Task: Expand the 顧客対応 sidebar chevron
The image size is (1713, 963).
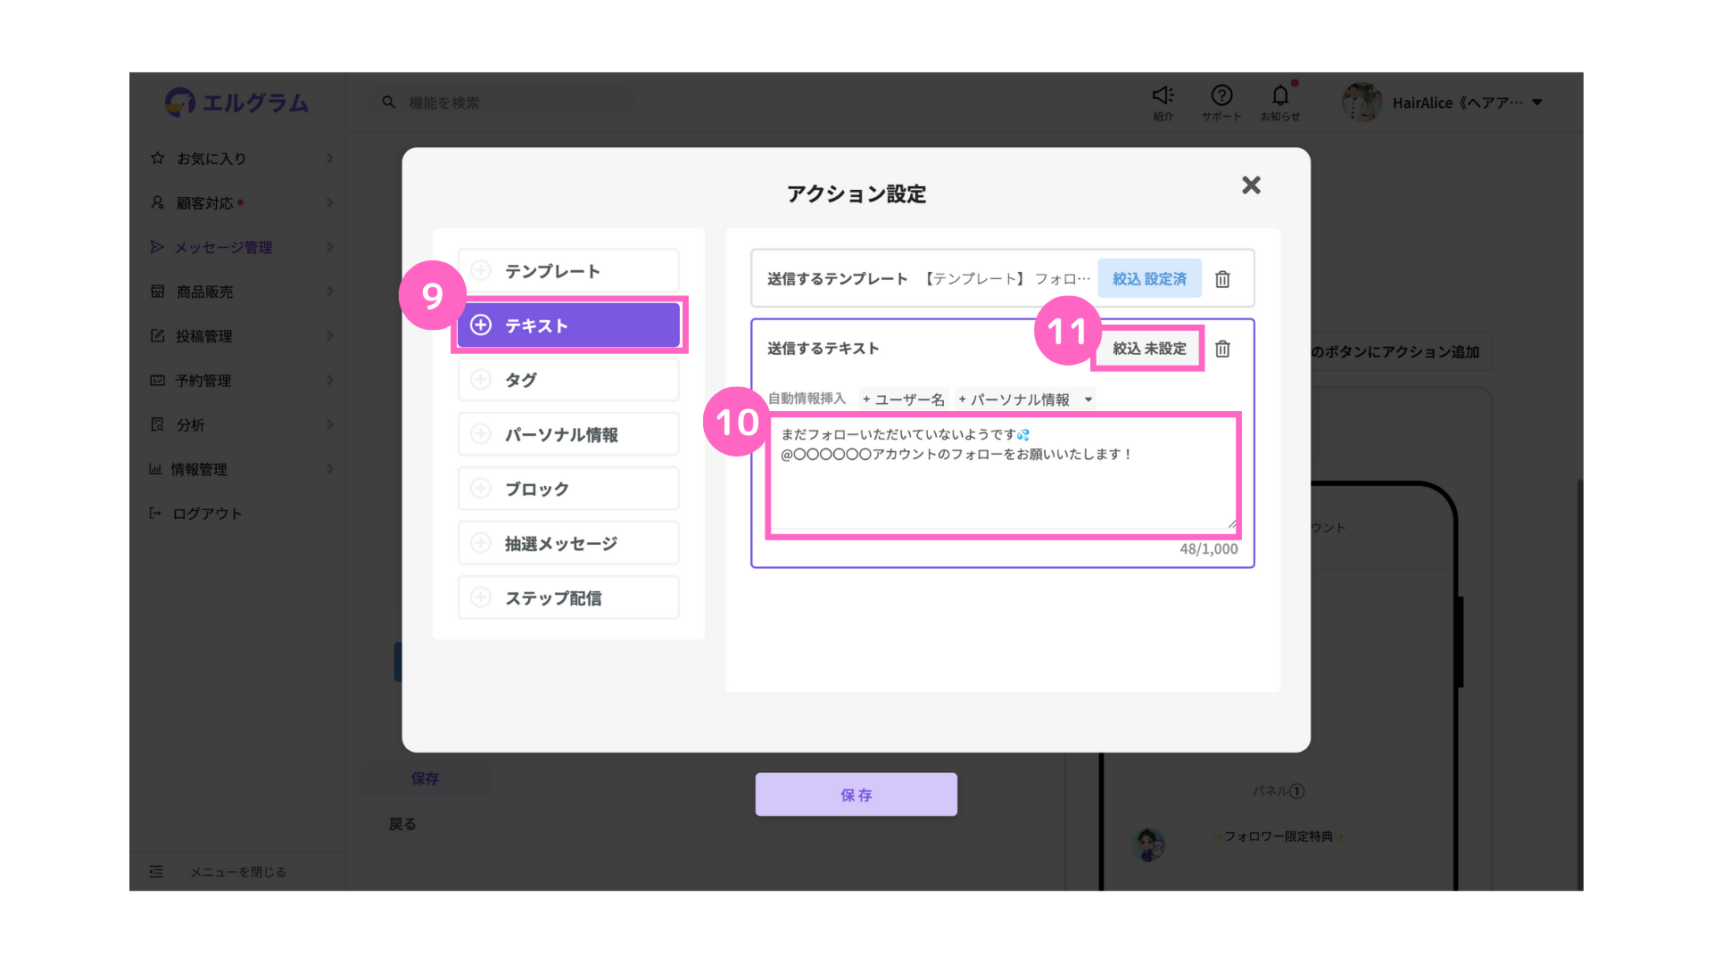Action: coord(329,202)
